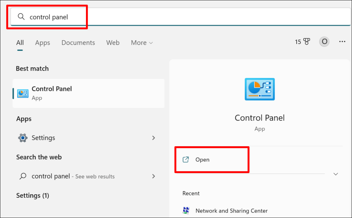Click the Settings gear icon under Apps
The height and width of the screenshot is (218, 352).
pos(23,138)
